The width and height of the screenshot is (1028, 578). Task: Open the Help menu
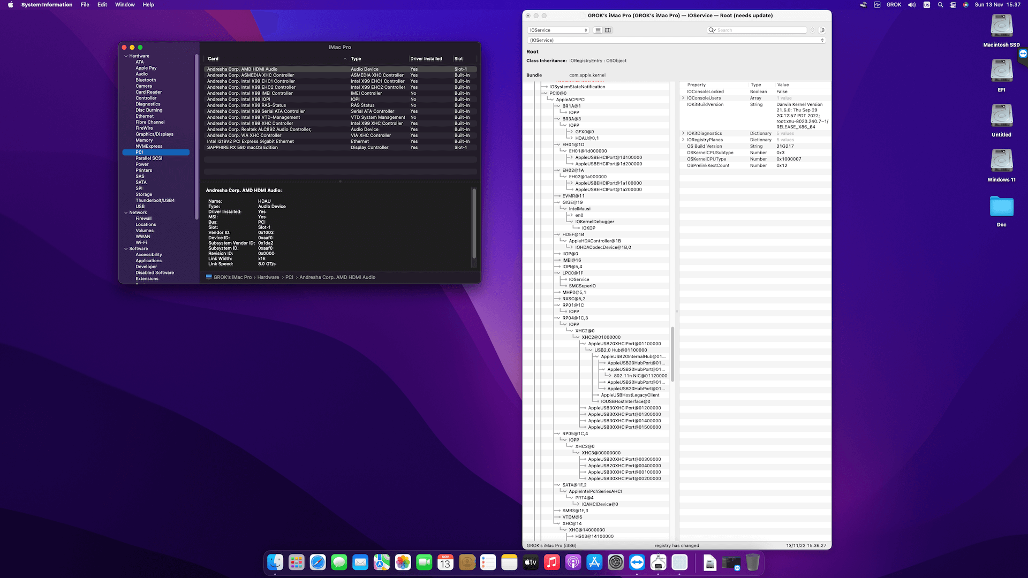click(x=148, y=4)
